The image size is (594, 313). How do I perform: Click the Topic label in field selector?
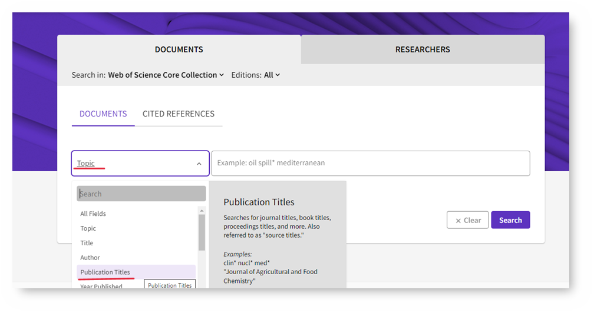click(86, 164)
